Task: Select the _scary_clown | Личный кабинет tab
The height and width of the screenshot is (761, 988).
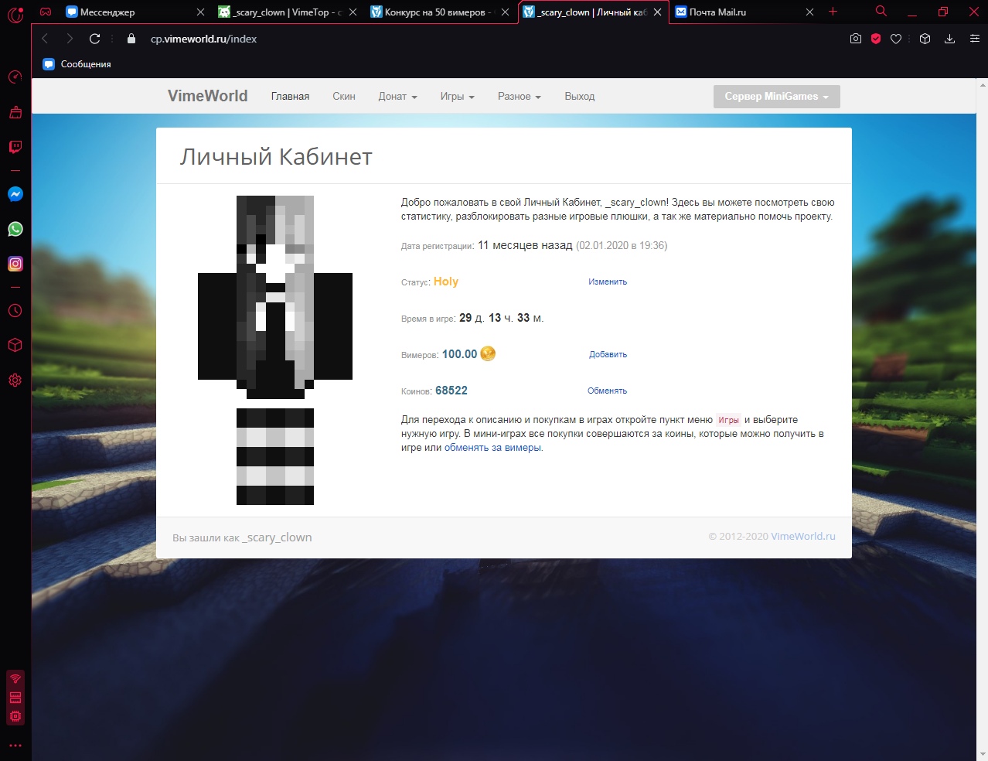Action: (x=593, y=12)
